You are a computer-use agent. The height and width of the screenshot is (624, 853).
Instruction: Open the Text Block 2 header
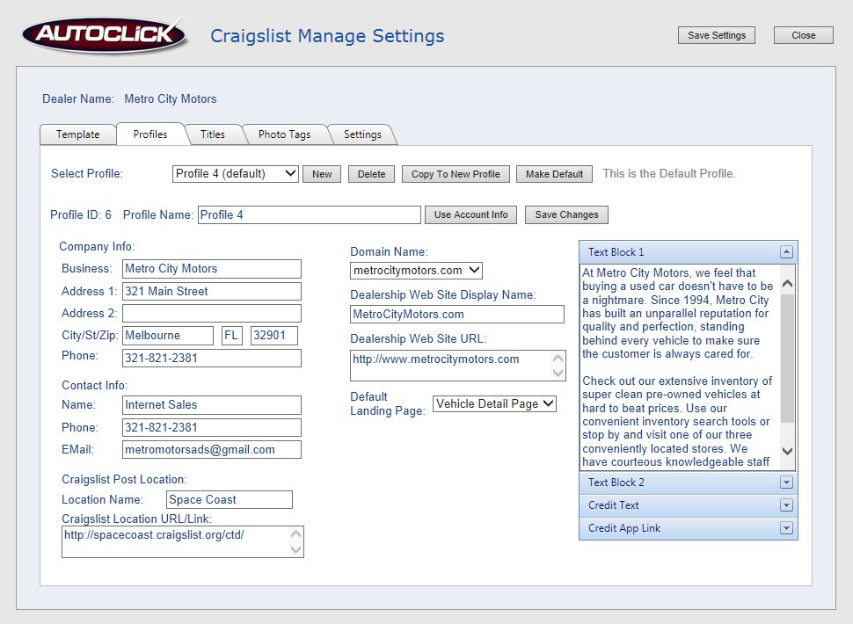[689, 483]
